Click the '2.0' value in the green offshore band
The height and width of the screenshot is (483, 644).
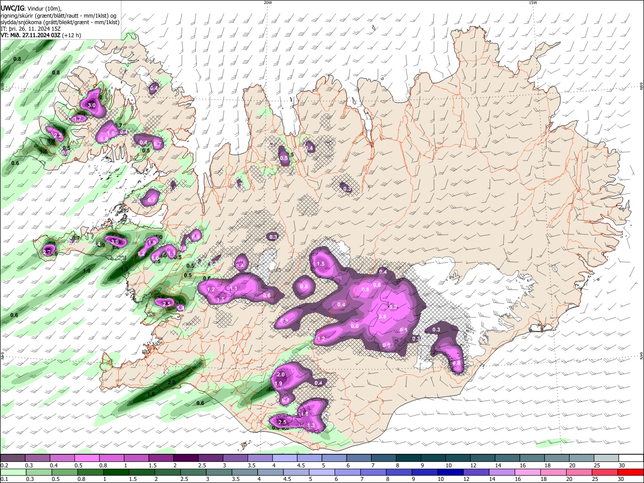coord(171,382)
